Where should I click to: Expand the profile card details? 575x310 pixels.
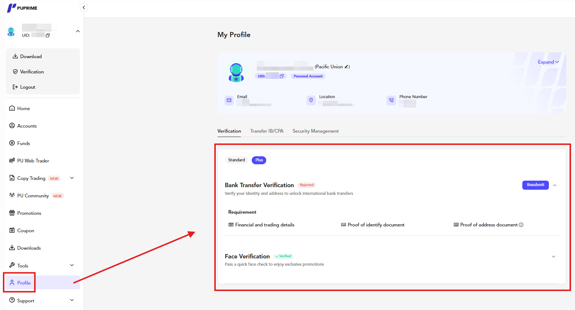click(548, 62)
